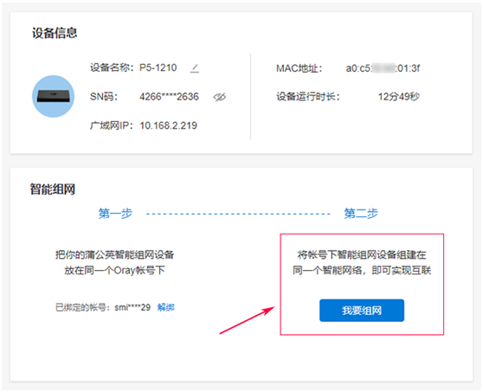The height and width of the screenshot is (392, 483).
Task: Click device uptime value 12分49秒
Action: [399, 97]
